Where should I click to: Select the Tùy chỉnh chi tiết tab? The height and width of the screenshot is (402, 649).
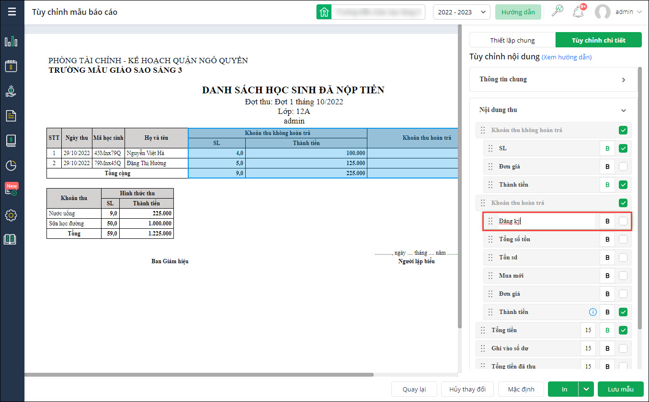[598, 40]
